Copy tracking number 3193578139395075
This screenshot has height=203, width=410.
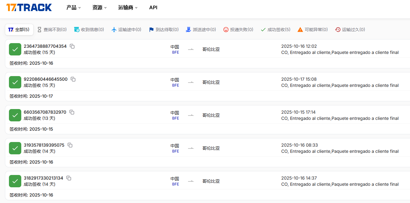coord(70,145)
